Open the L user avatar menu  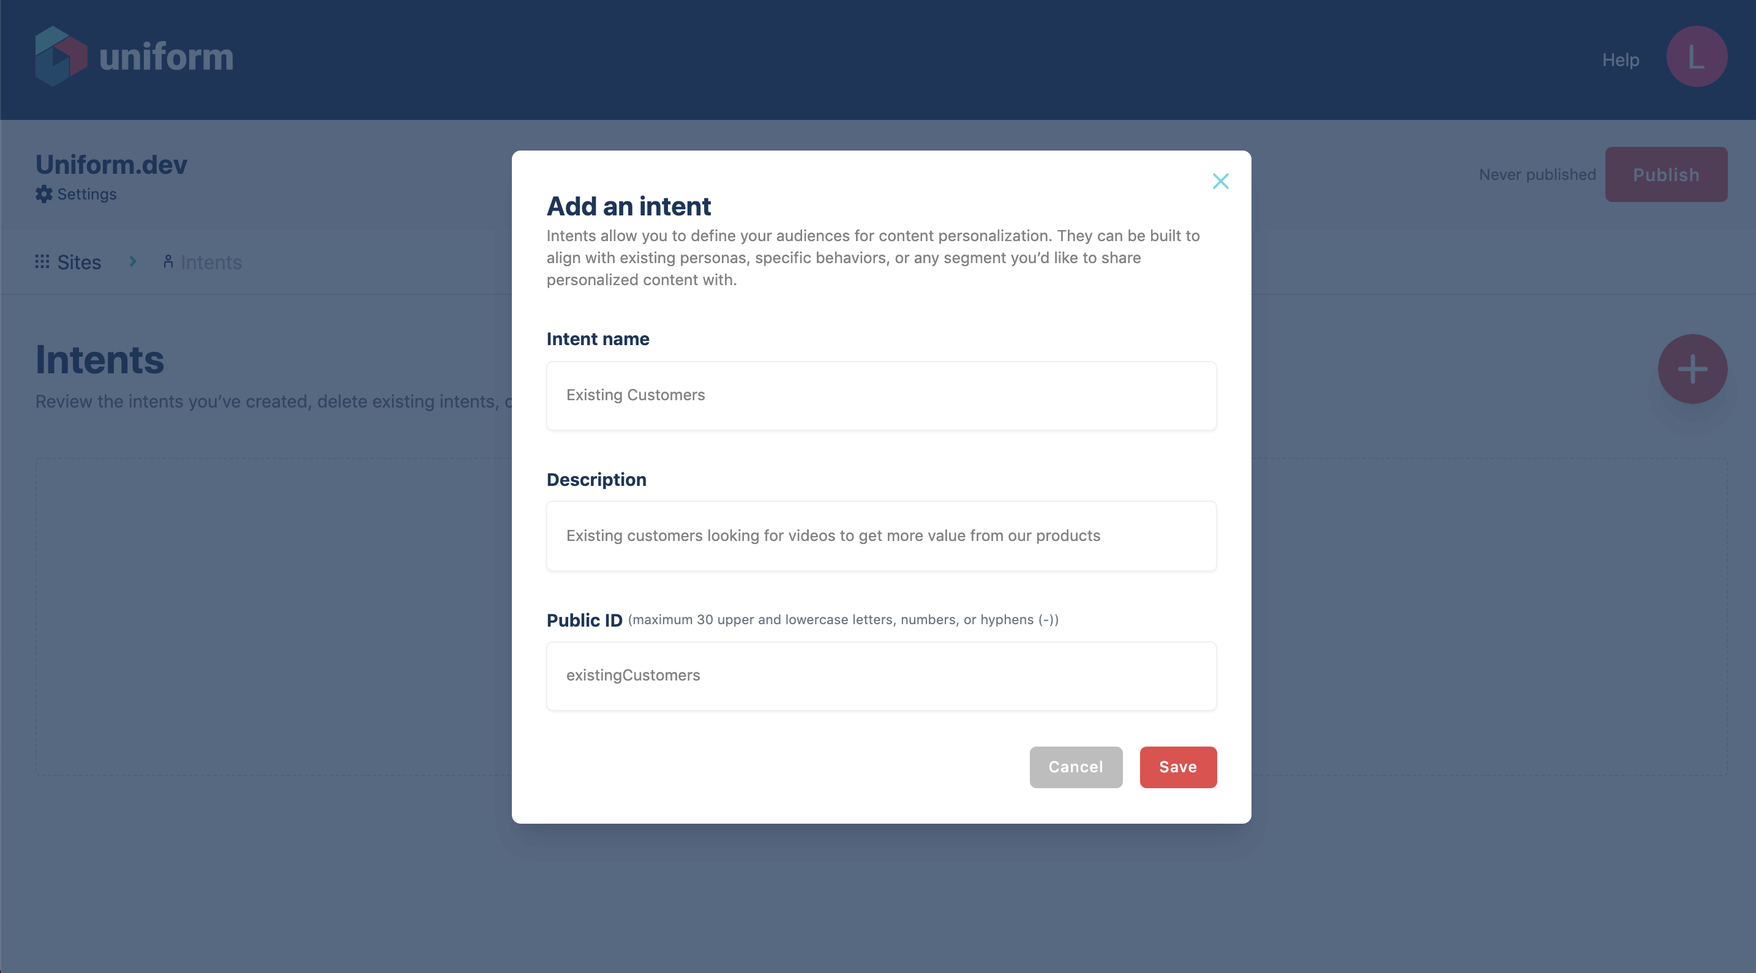click(1696, 56)
